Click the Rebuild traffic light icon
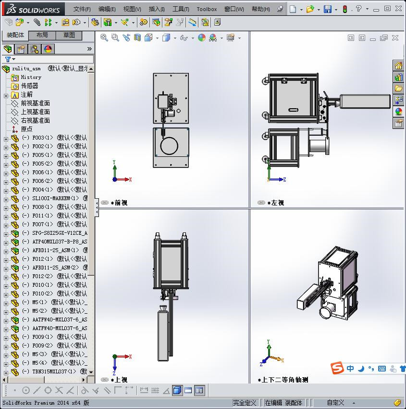 (x=345, y=9)
